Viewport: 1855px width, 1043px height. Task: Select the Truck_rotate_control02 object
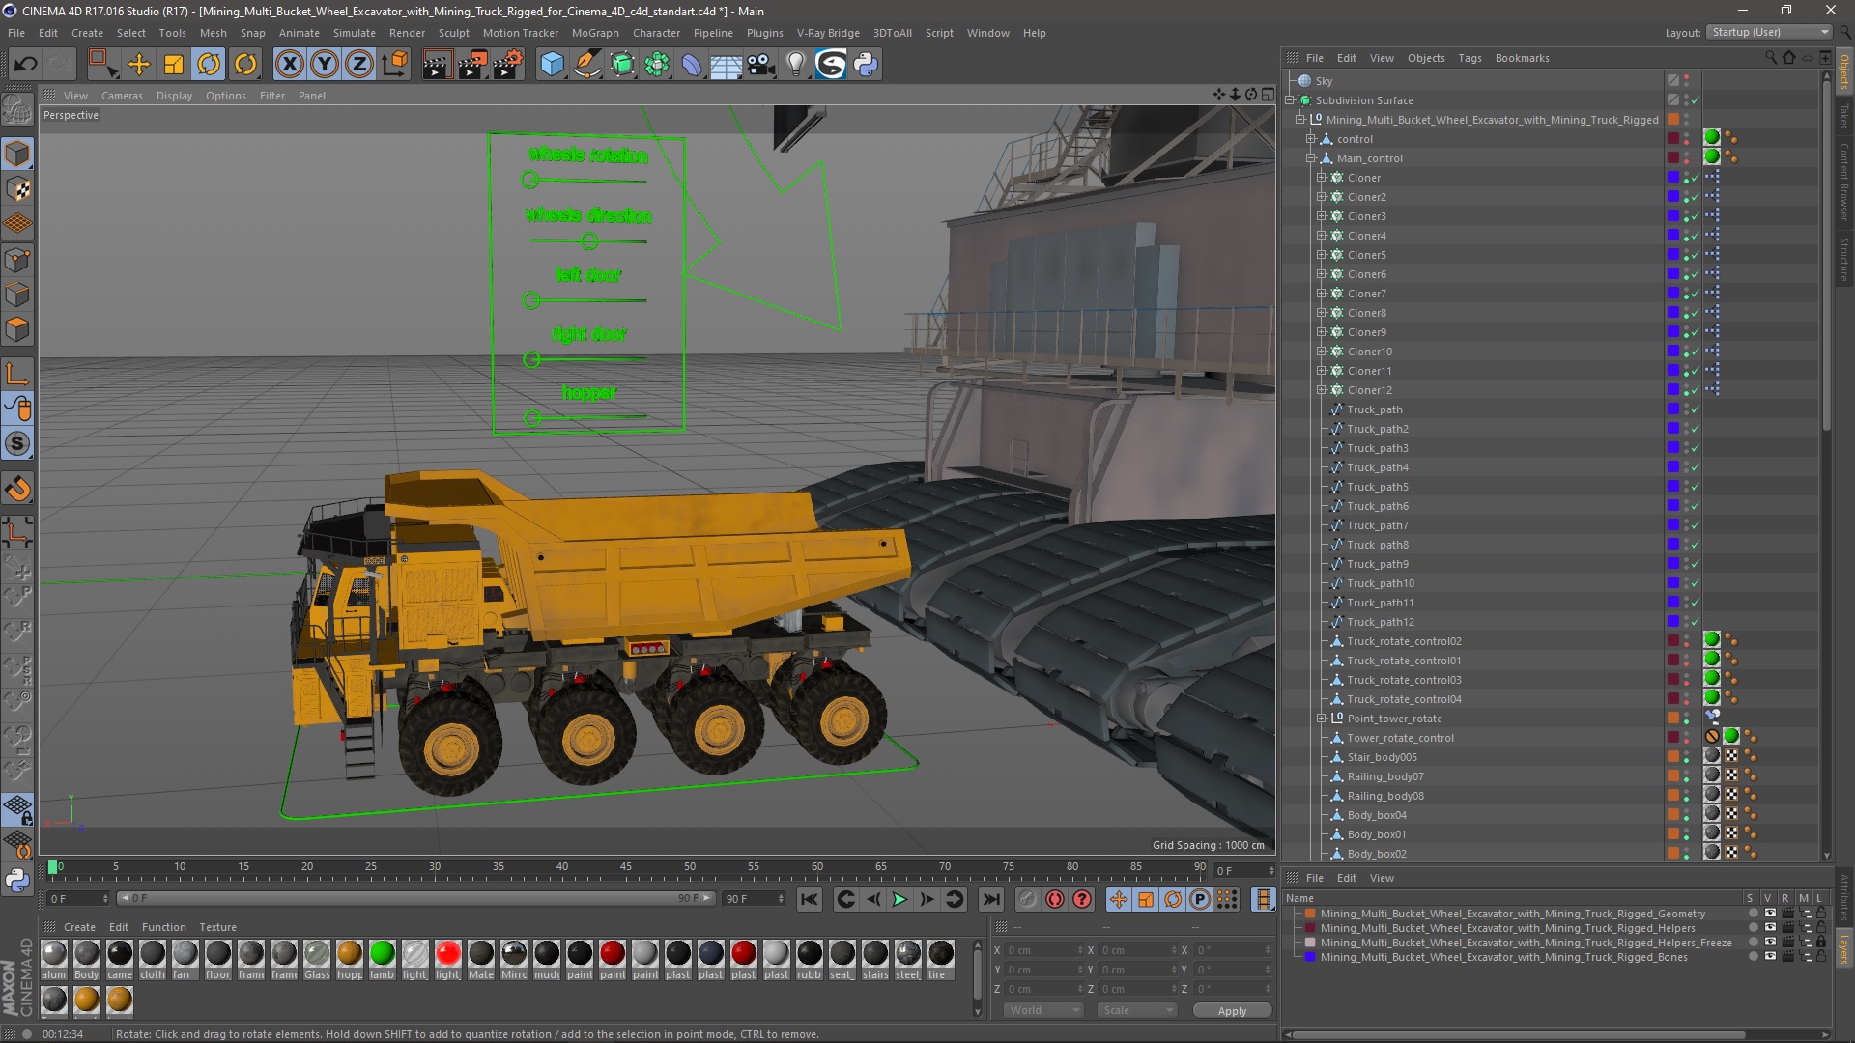(x=1404, y=641)
